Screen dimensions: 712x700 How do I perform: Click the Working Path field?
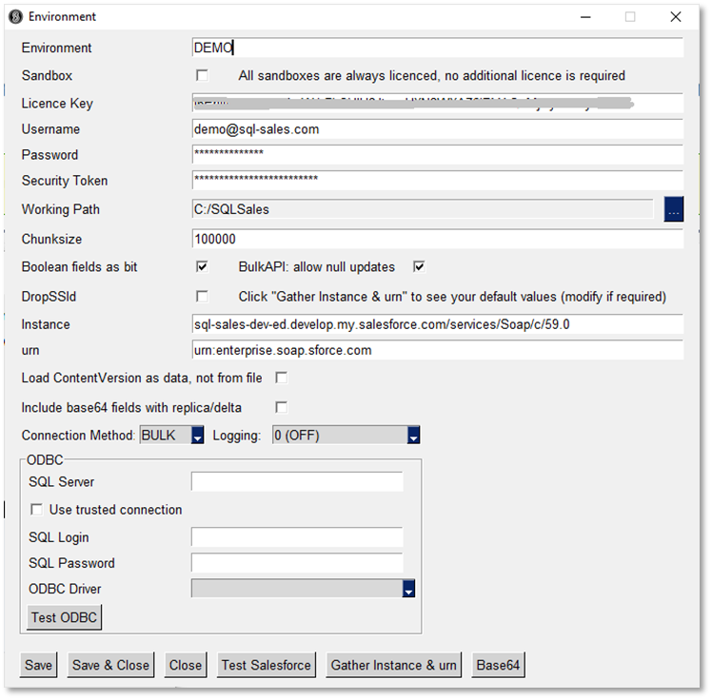coord(423,209)
